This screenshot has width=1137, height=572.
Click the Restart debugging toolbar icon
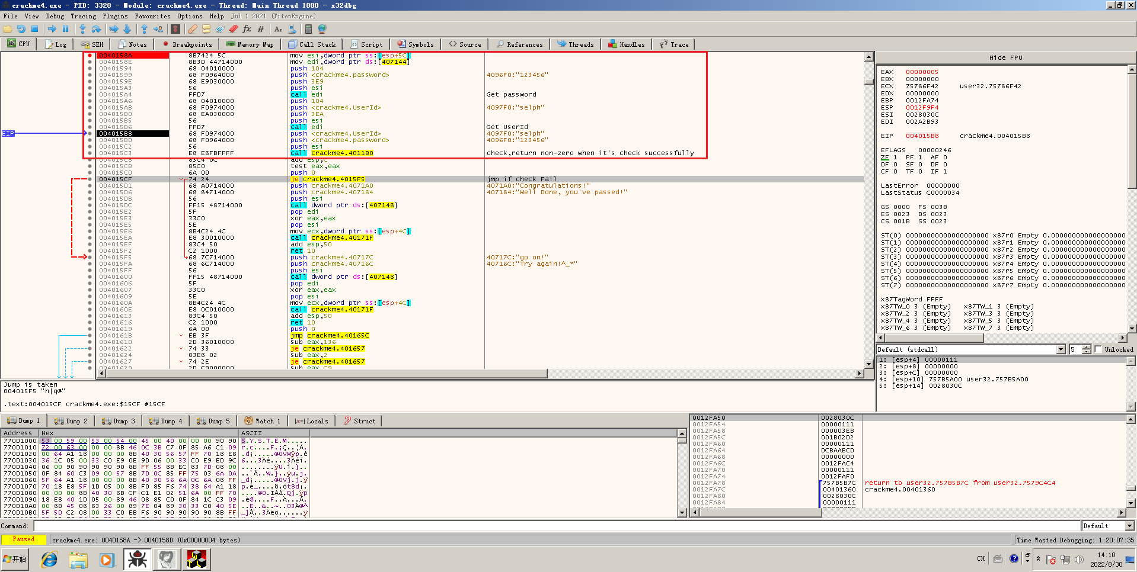click(21, 29)
